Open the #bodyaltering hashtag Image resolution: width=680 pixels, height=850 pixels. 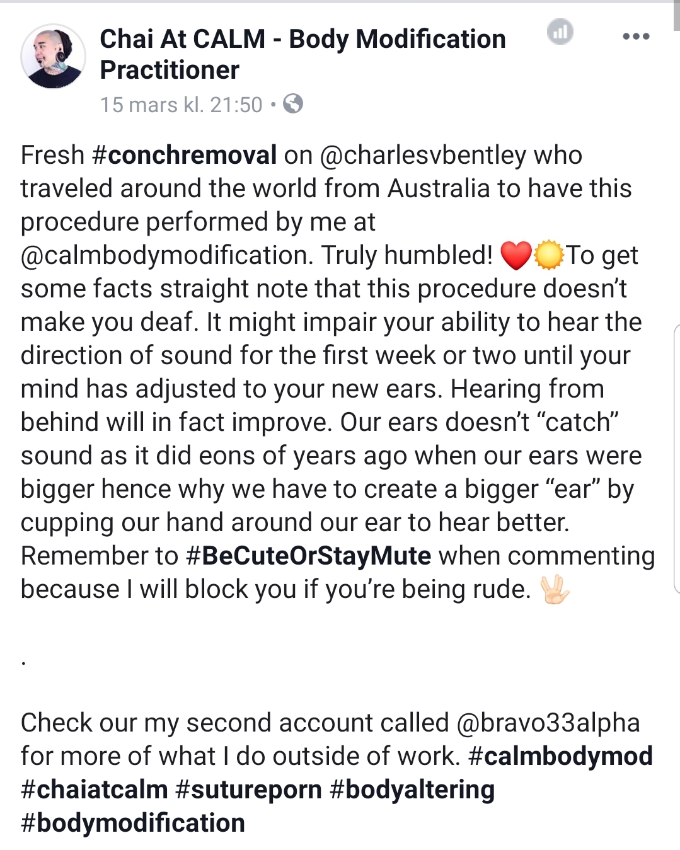tap(413, 790)
